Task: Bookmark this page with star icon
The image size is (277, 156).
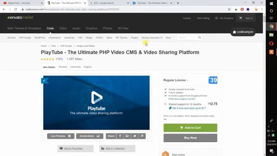Action: pos(229,10)
